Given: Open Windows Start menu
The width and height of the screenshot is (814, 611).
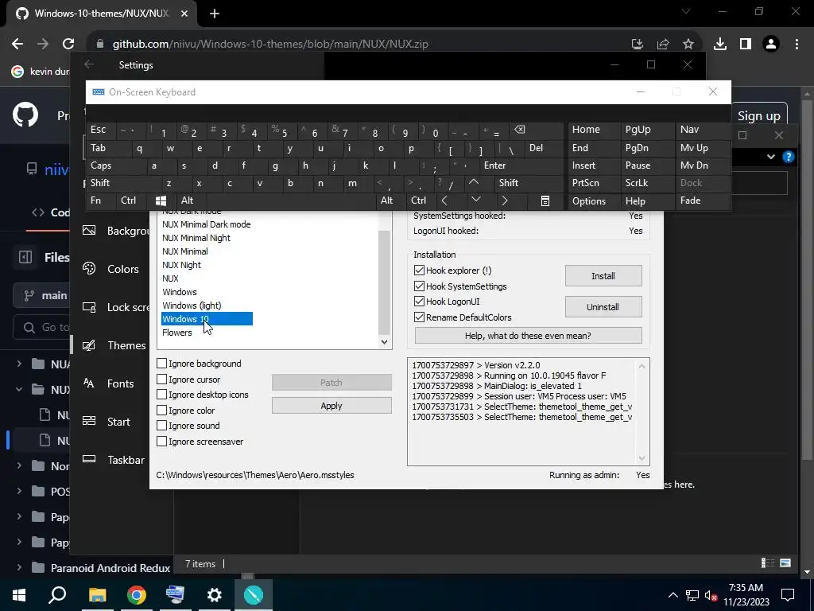Looking at the screenshot, I should (19, 595).
